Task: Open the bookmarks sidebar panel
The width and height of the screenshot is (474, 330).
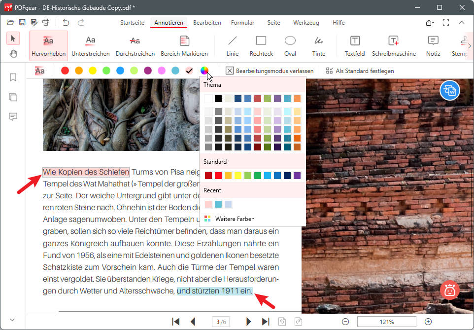Action: [x=13, y=77]
